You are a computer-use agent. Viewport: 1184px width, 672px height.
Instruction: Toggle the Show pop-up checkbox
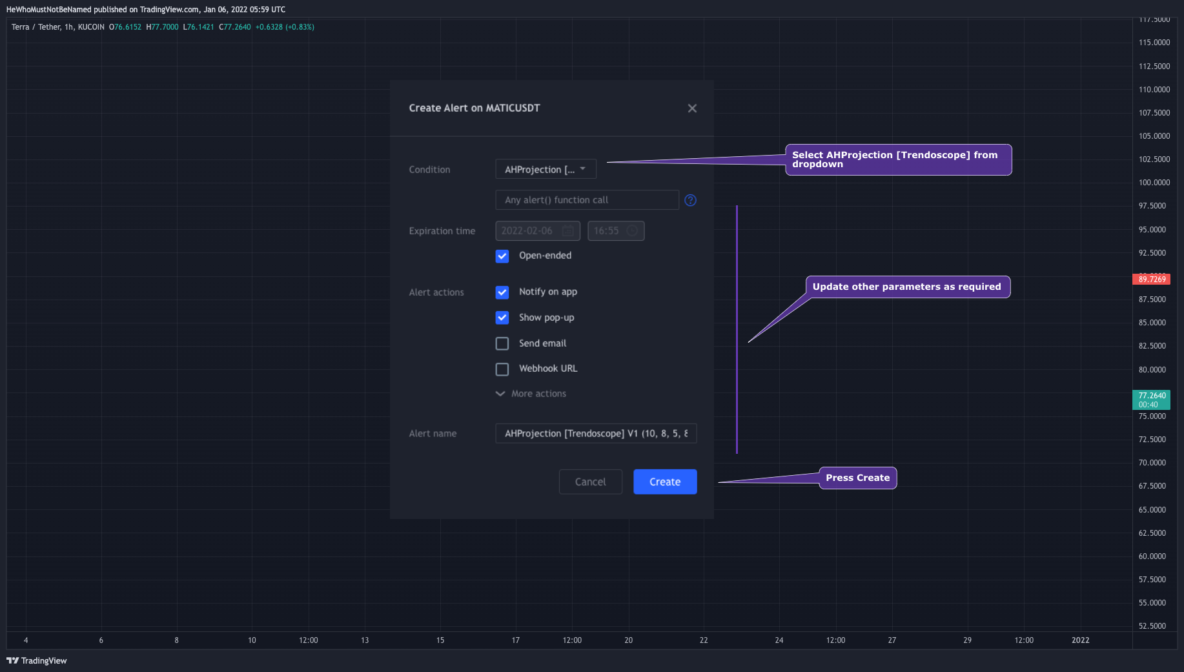click(x=502, y=318)
